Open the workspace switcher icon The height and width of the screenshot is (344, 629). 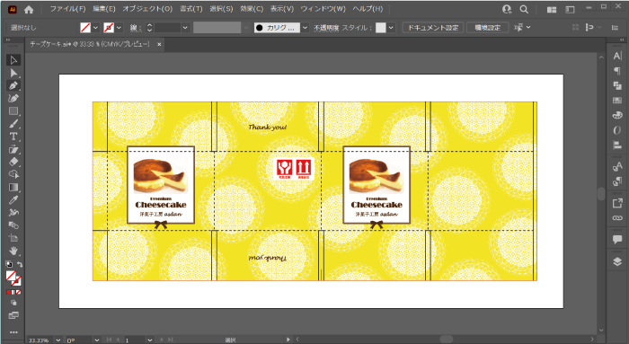[570, 10]
